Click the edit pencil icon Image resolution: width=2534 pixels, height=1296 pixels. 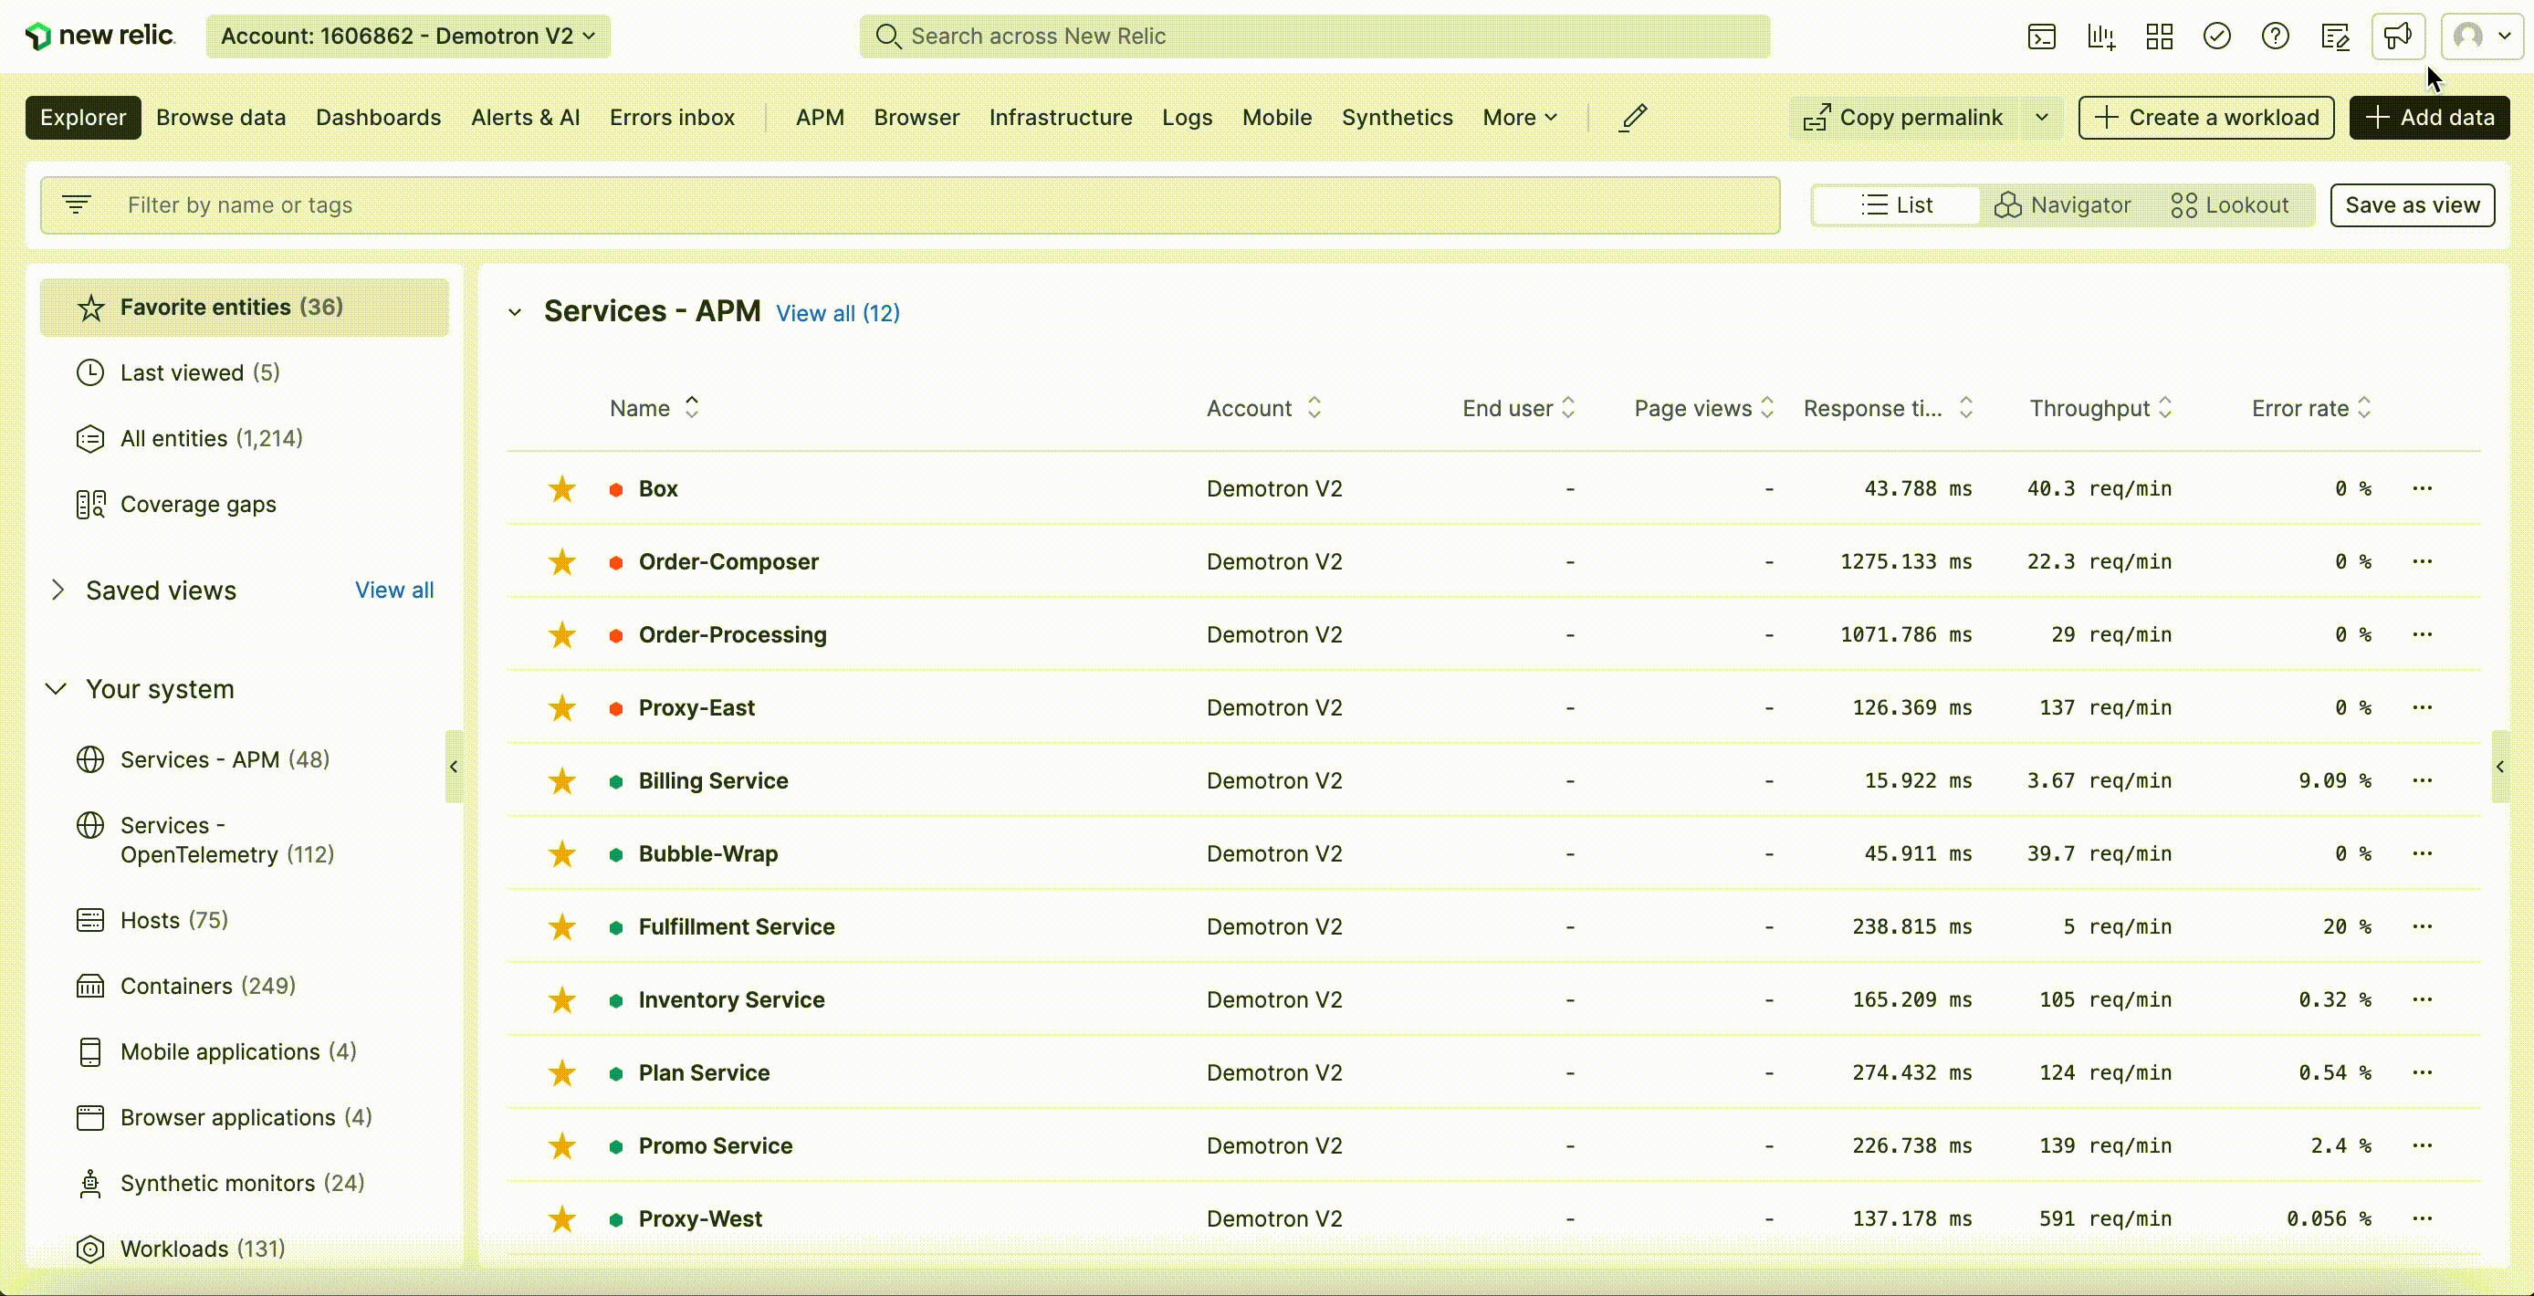tap(1633, 118)
